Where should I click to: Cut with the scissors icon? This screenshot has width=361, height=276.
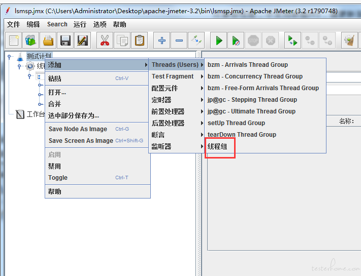(105, 41)
